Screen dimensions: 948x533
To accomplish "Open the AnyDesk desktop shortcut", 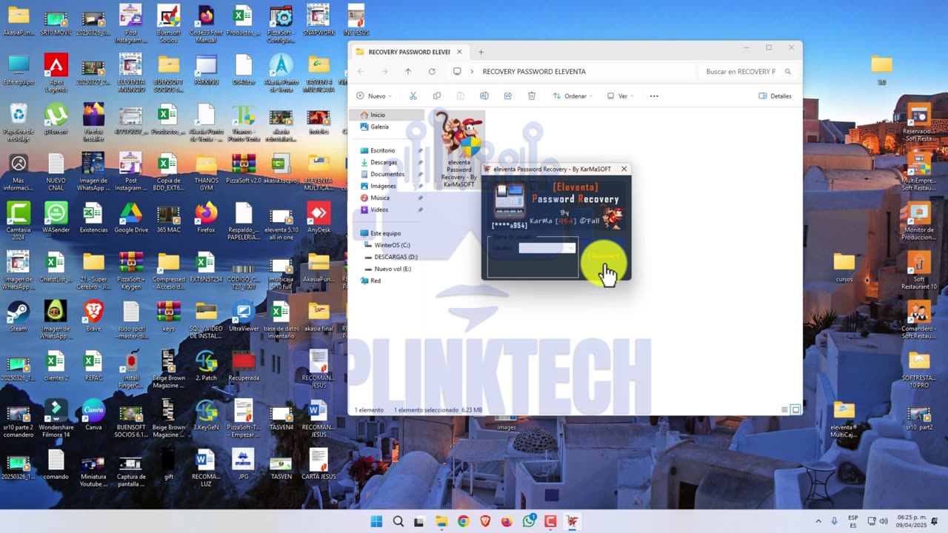I will click(318, 218).
